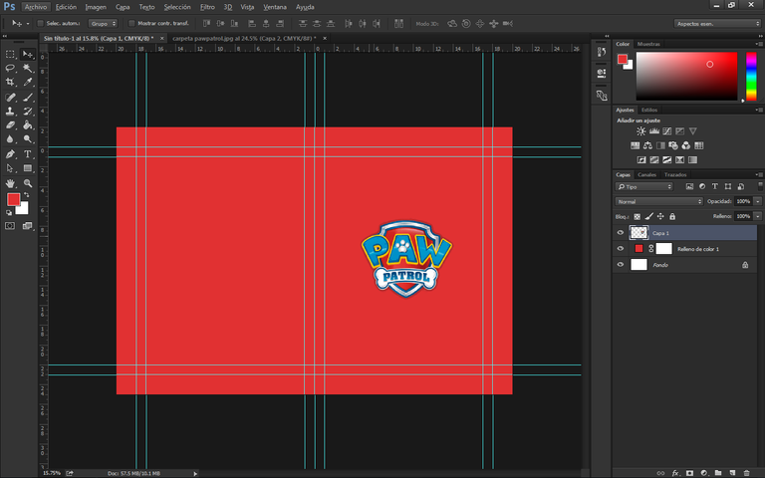765x478 pixels.
Task: Open the Ventana menu
Action: 275,7
